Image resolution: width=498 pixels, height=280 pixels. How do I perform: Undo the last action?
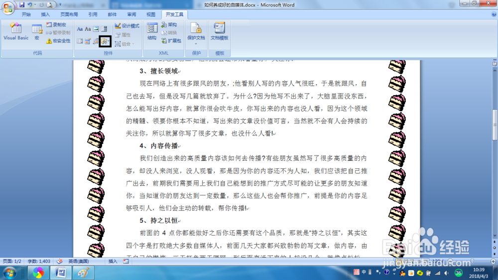(x=30, y=5)
